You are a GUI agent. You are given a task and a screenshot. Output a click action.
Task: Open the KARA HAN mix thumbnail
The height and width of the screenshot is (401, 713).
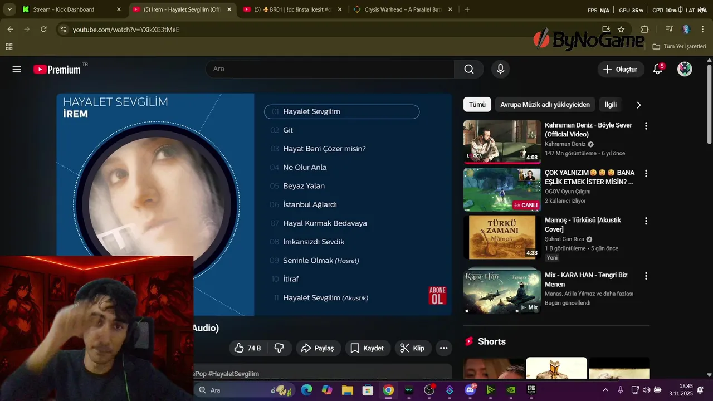click(x=502, y=291)
